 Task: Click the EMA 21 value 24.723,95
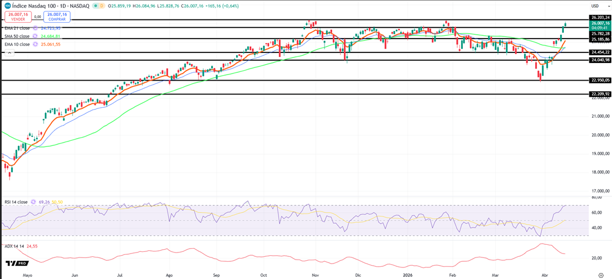coord(51,28)
